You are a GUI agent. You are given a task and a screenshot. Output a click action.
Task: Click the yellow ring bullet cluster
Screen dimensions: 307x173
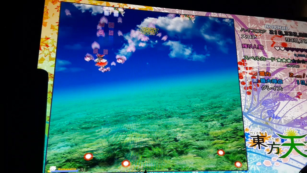click(x=148, y=31)
